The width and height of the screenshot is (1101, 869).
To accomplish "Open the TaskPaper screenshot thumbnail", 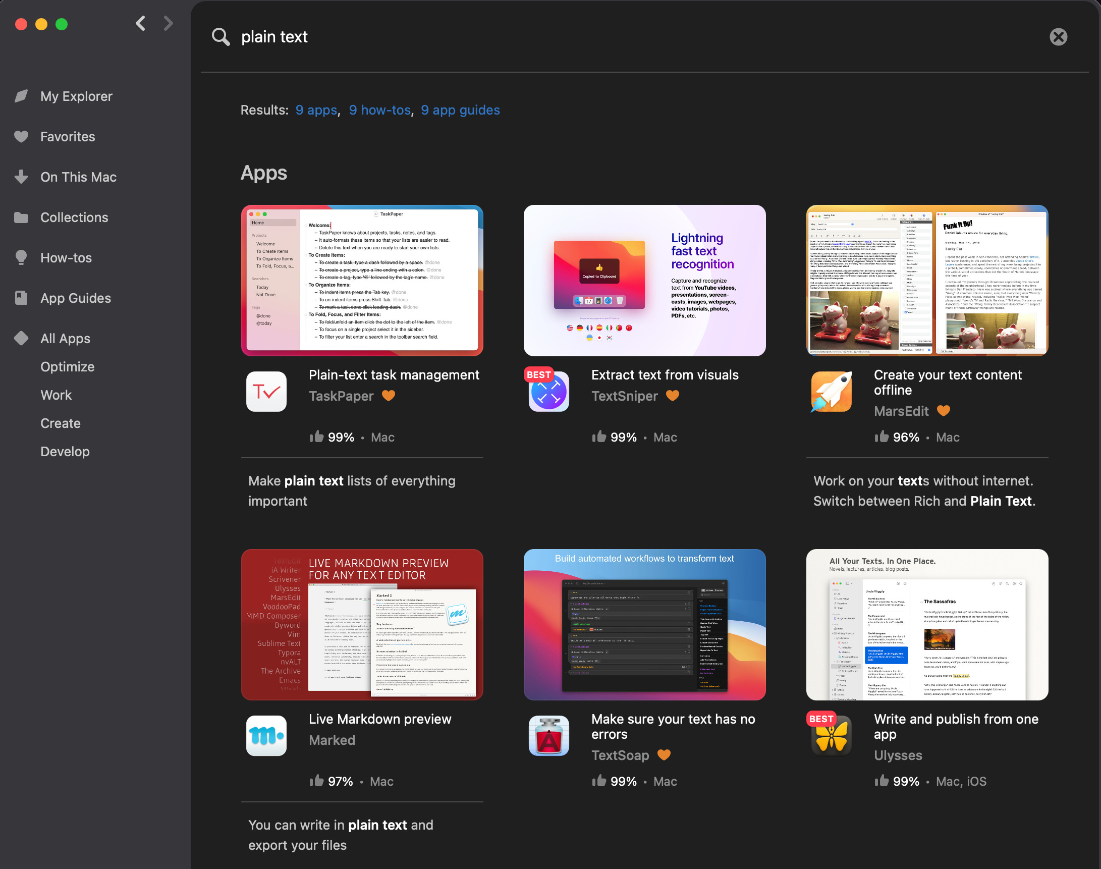I will click(x=362, y=281).
